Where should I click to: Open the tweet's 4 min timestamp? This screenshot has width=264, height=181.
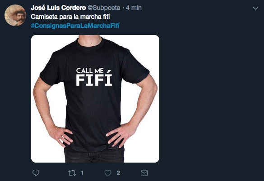134,8
